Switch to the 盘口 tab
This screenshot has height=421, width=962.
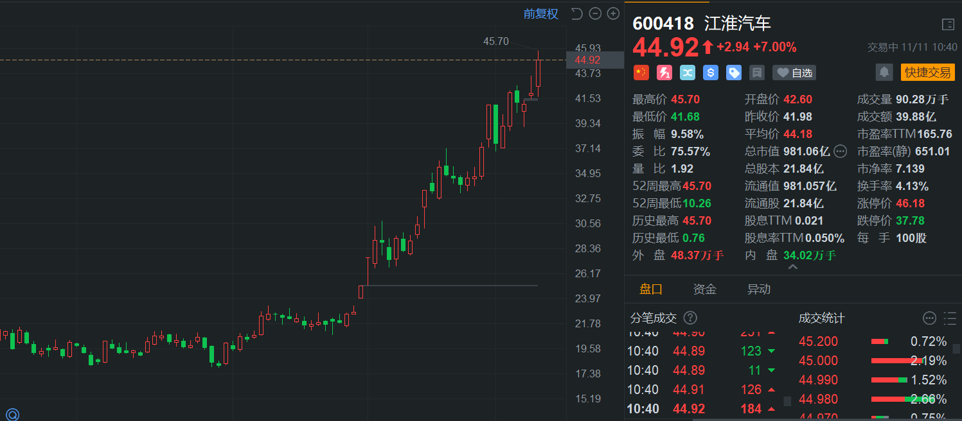[651, 289]
